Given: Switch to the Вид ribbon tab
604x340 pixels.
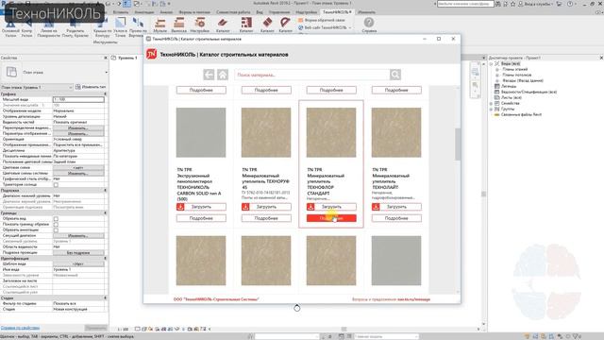Looking at the screenshot, I should 260,12.
